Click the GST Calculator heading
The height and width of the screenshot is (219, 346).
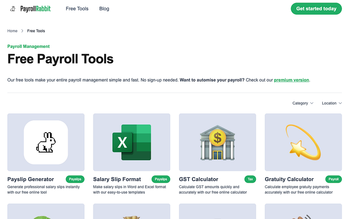[x=198, y=179]
